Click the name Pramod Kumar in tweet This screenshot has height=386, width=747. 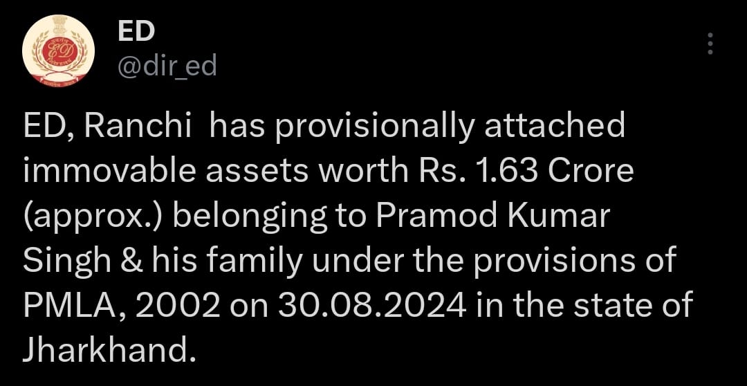coord(494,216)
